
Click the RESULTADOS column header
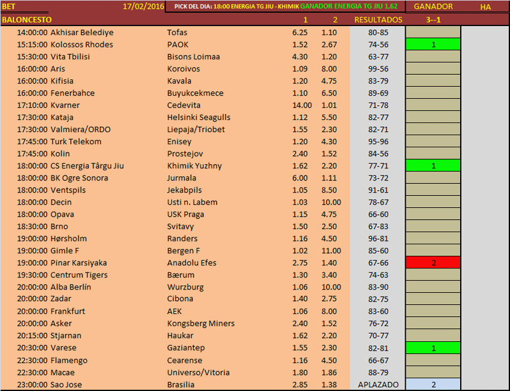(x=378, y=20)
